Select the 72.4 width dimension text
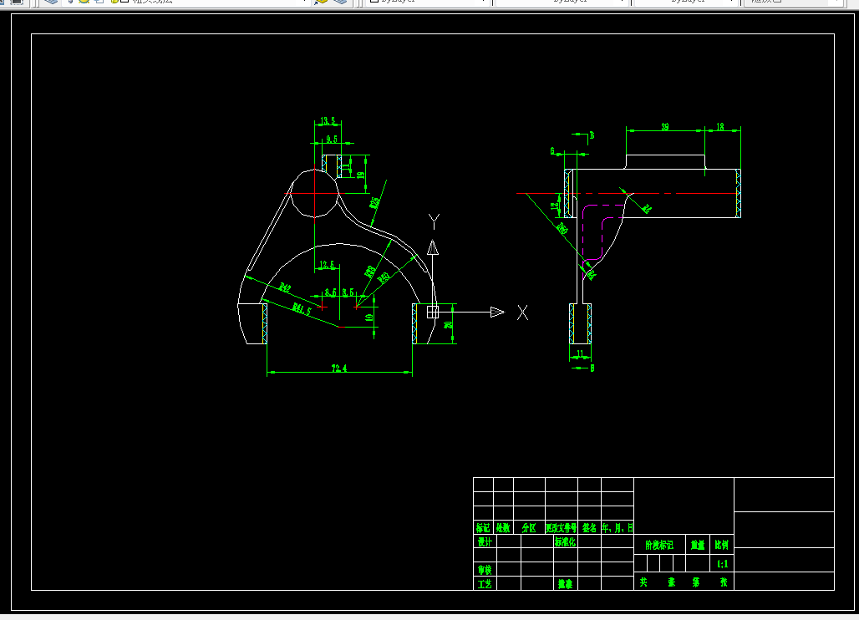This screenshot has width=859, height=620. point(339,368)
